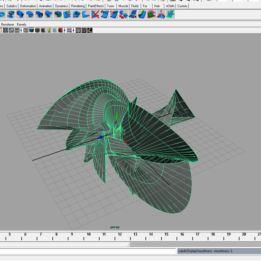The width and height of the screenshot is (261, 261).
Task: Click the range slider bar
Action: [x=65, y=244]
